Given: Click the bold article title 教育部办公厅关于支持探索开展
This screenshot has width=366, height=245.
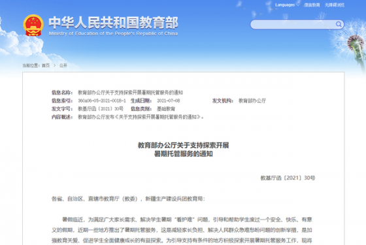Looking at the screenshot, I should pos(183,145).
